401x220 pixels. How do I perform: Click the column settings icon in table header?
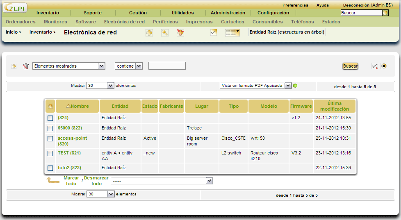coord(50,106)
